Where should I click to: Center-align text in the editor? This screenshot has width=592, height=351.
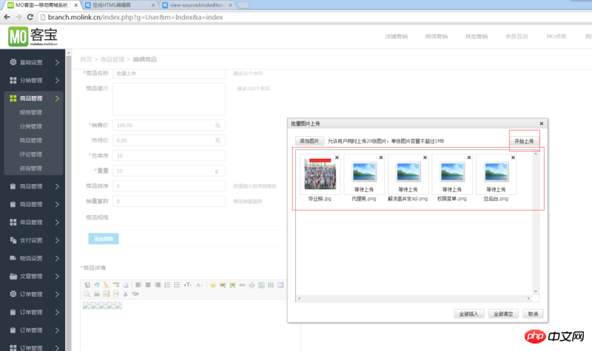148,285
